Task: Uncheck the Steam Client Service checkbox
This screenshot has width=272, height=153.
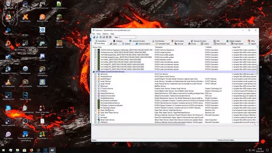Action: click(95, 120)
